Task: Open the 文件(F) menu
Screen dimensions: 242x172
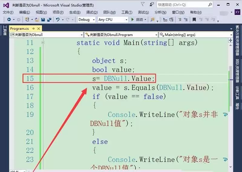Action: [x=8, y=12]
